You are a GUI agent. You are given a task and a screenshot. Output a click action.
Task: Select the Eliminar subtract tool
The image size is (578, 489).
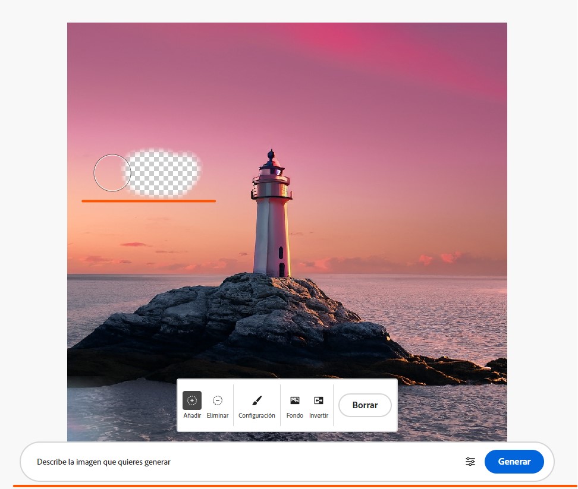(x=218, y=401)
